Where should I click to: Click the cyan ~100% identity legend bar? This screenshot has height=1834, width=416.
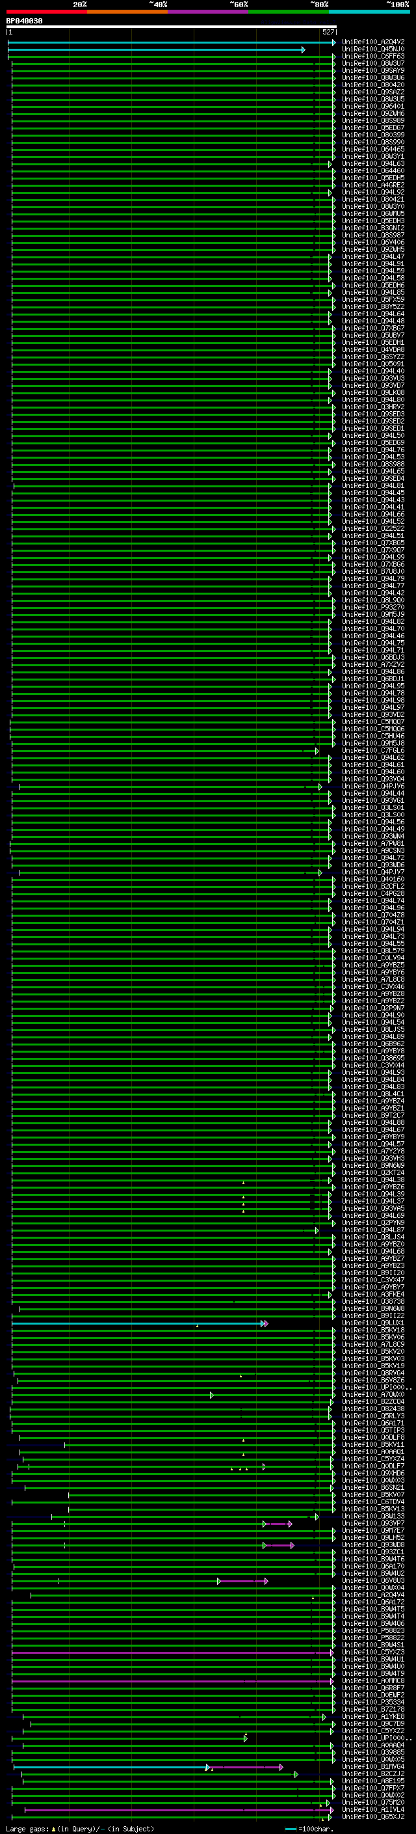(369, 12)
